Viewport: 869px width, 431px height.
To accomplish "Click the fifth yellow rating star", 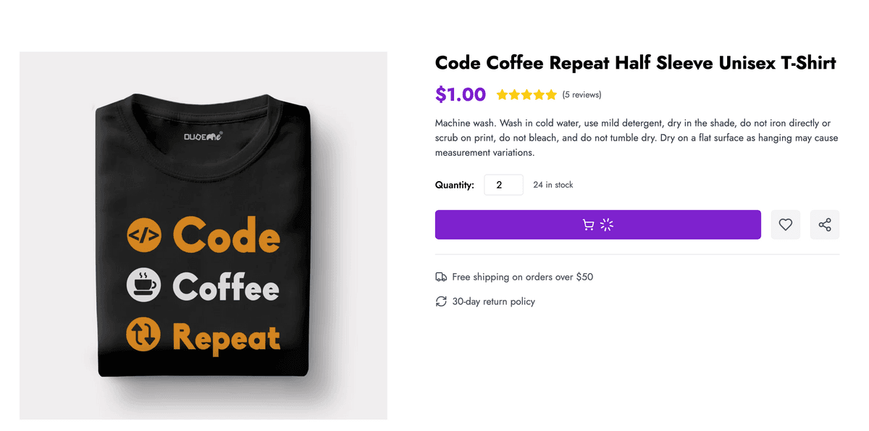I will [x=551, y=94].
